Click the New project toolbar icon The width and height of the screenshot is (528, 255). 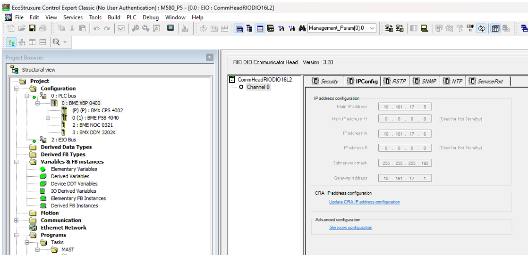click(11, 29)
